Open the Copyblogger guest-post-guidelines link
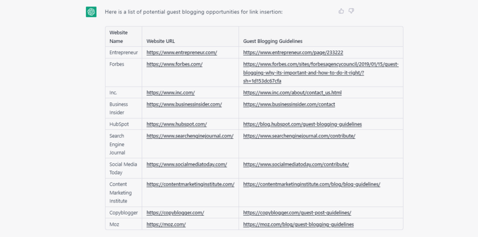 point(297,213)
